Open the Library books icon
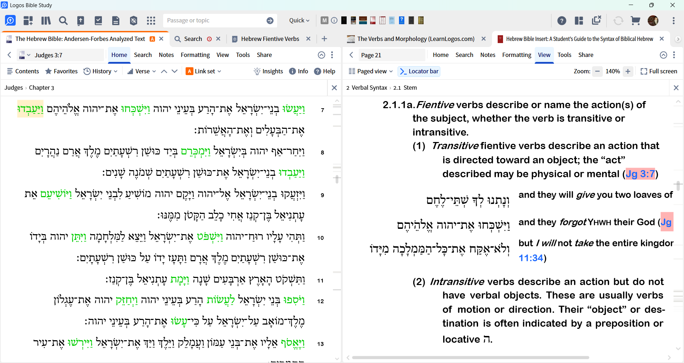 pyautogui.click(x=46, y=21)
